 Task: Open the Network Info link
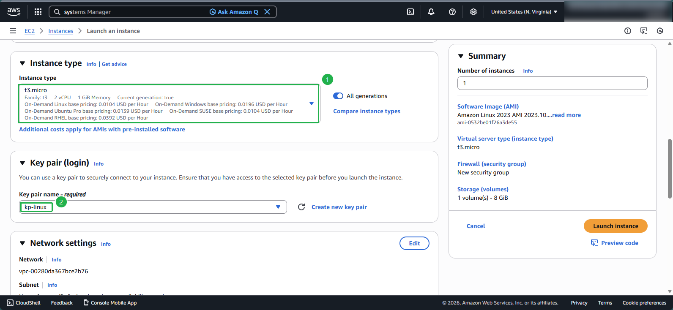click(x=57, y=260)
